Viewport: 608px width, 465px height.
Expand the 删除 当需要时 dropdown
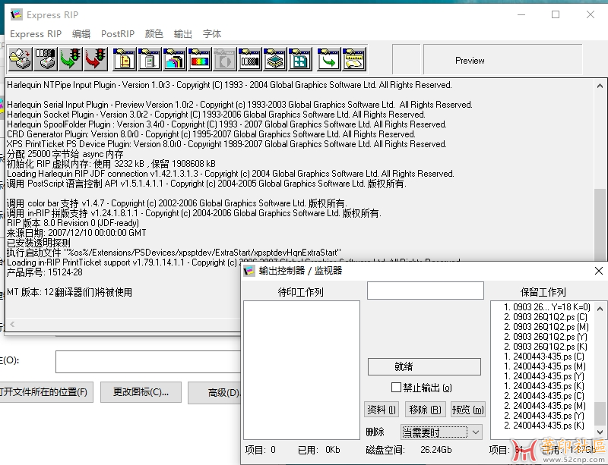coord(475,432)
